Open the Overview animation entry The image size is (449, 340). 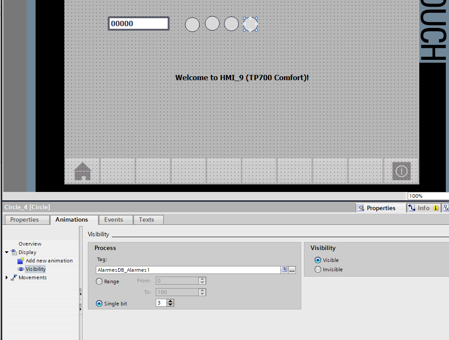tap(30, 244)
